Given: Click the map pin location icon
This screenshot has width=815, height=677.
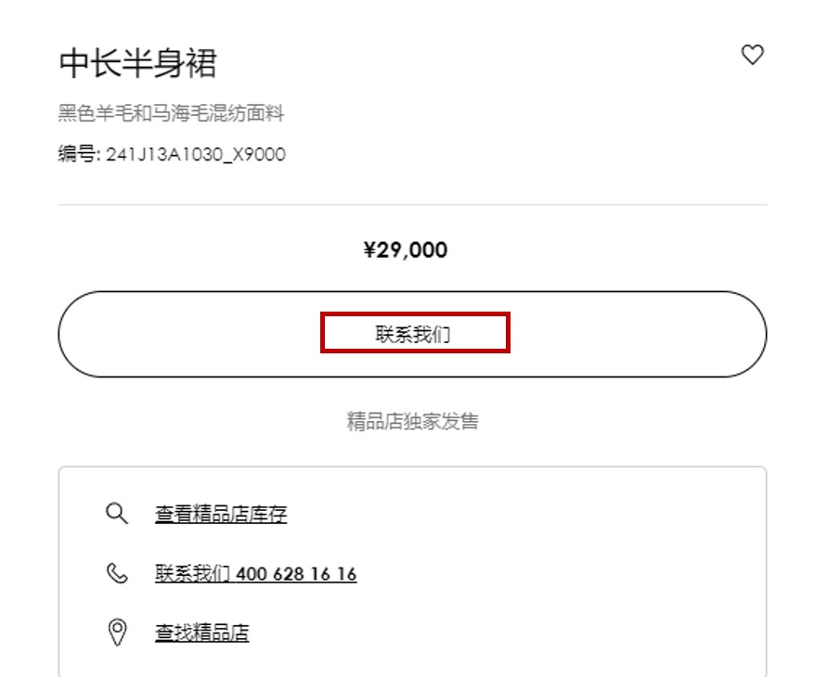Looking at the screenshot, I should coord(117,632).
